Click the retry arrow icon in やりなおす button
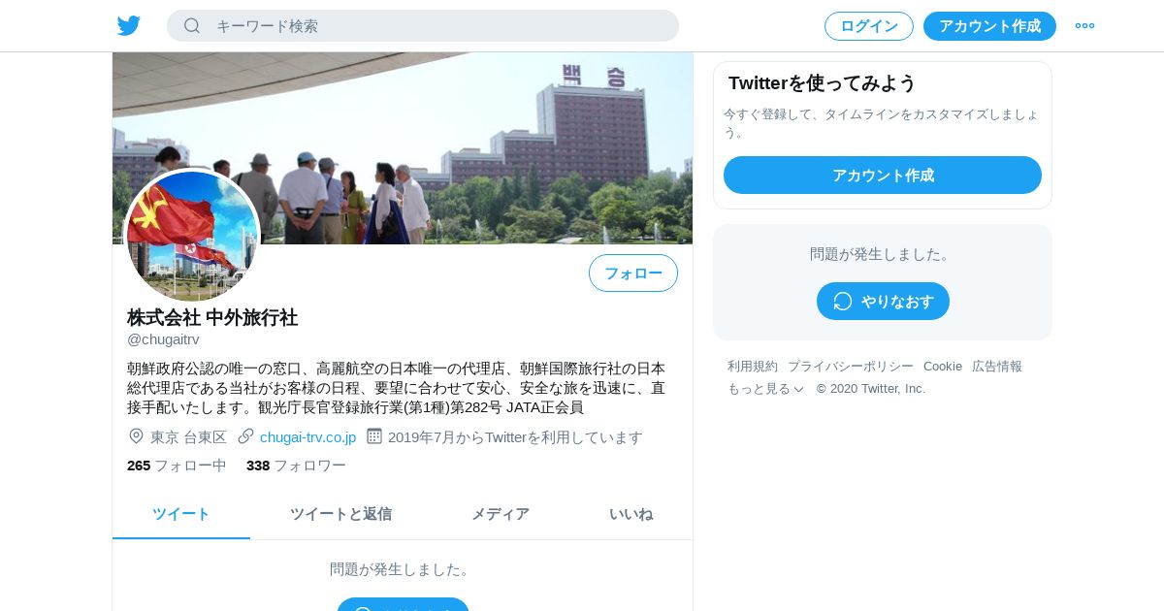The height and width of the screenshot is (611, 1164). (843, 302)
